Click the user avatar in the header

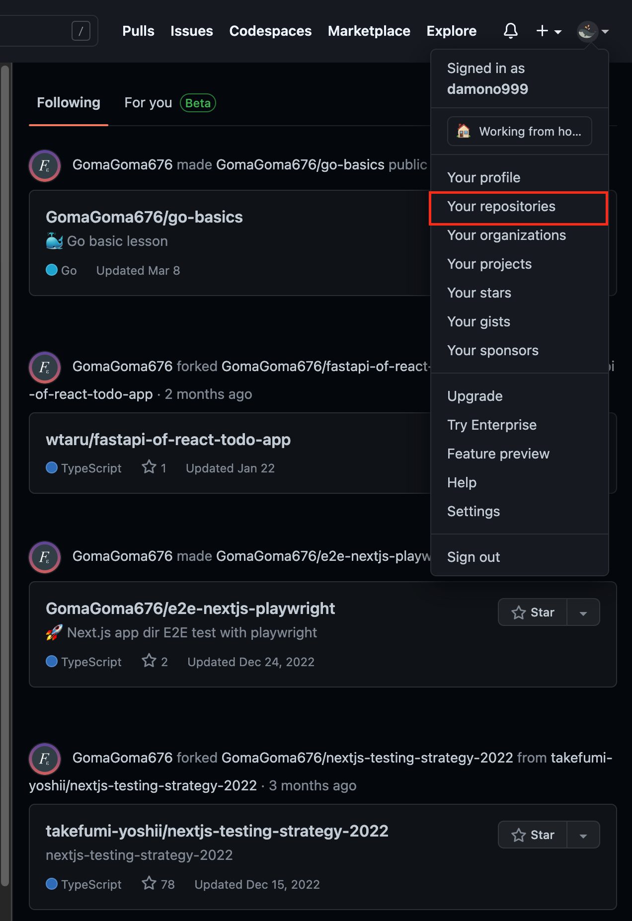pos(588,31)
